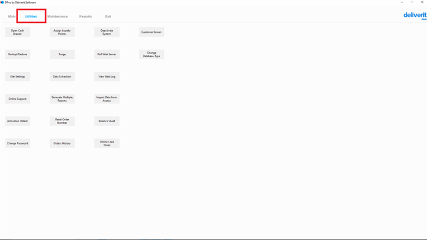The image size is (427, 240).
Task: Launch Online Support
Action: pyautogui.click(x=17, y=99)
